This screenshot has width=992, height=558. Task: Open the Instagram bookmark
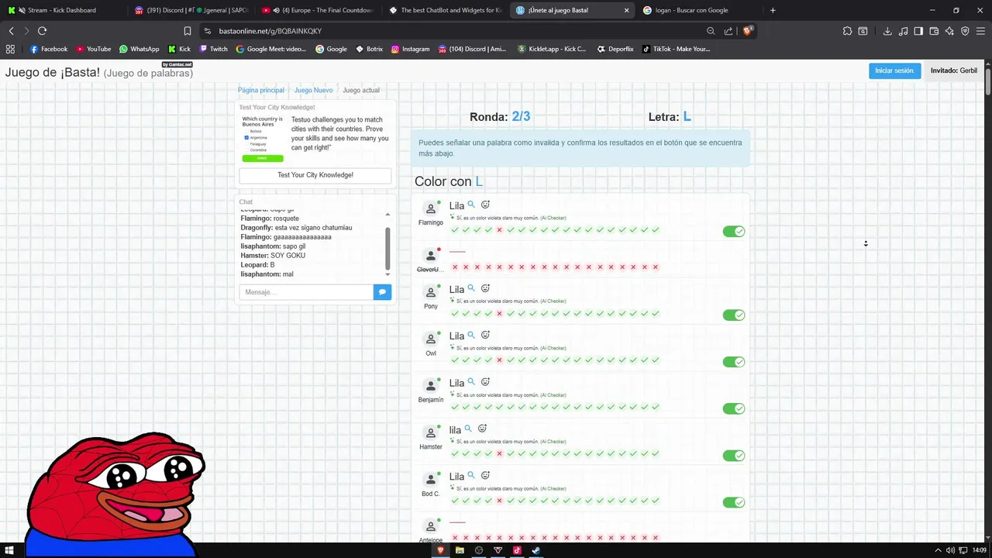point(410,49)
